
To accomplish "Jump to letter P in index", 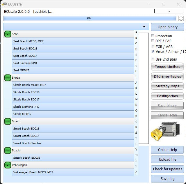I will click(x=136, y=116).
